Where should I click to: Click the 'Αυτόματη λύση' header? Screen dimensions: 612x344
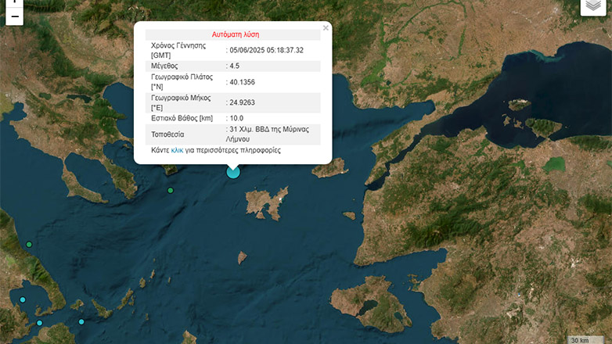pos(236,34)
